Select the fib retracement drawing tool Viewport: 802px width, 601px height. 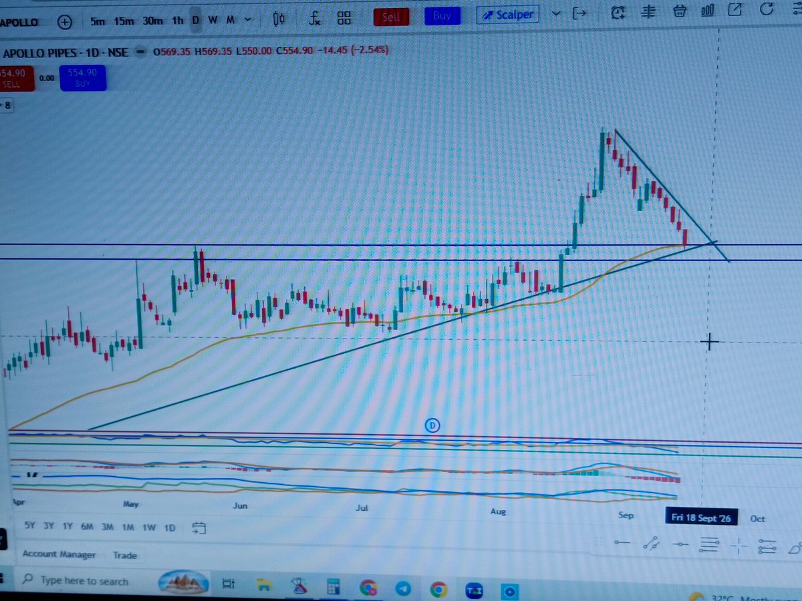[x=708, y=546]
